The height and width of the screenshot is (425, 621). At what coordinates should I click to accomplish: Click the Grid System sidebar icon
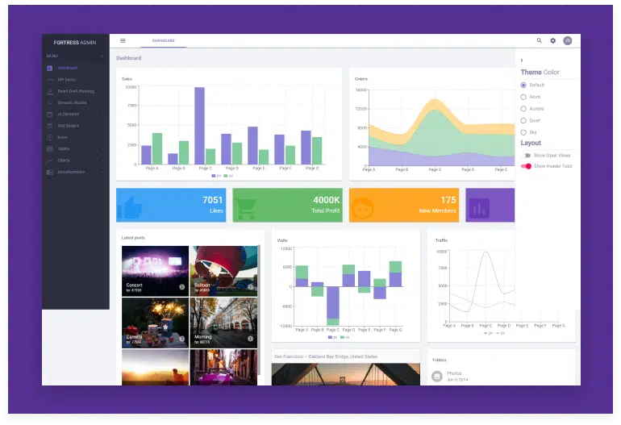(x=49, y=126)
